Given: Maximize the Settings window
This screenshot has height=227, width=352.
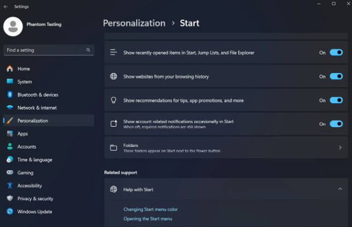Looking at the screenshot, I should pyautogui.click(x=333, y=4).
